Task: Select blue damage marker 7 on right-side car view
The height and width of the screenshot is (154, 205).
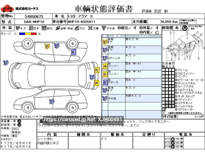Action: [57, 46]
